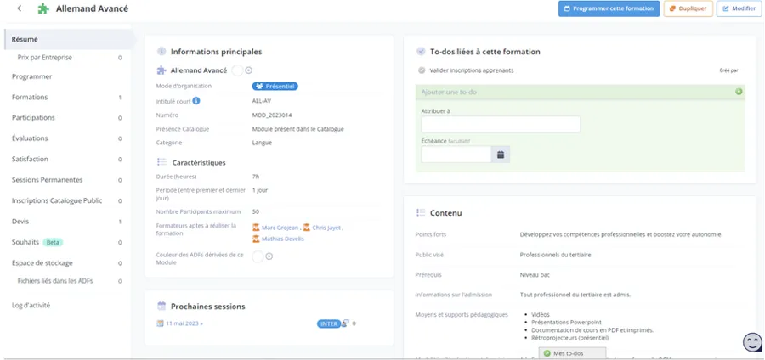Click the short title ALL-AV value

(262, 101)
